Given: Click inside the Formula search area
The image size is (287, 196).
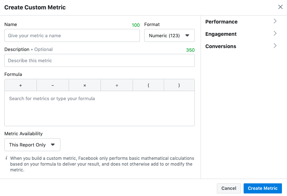Looking at the screenshot, I should 99,108.
